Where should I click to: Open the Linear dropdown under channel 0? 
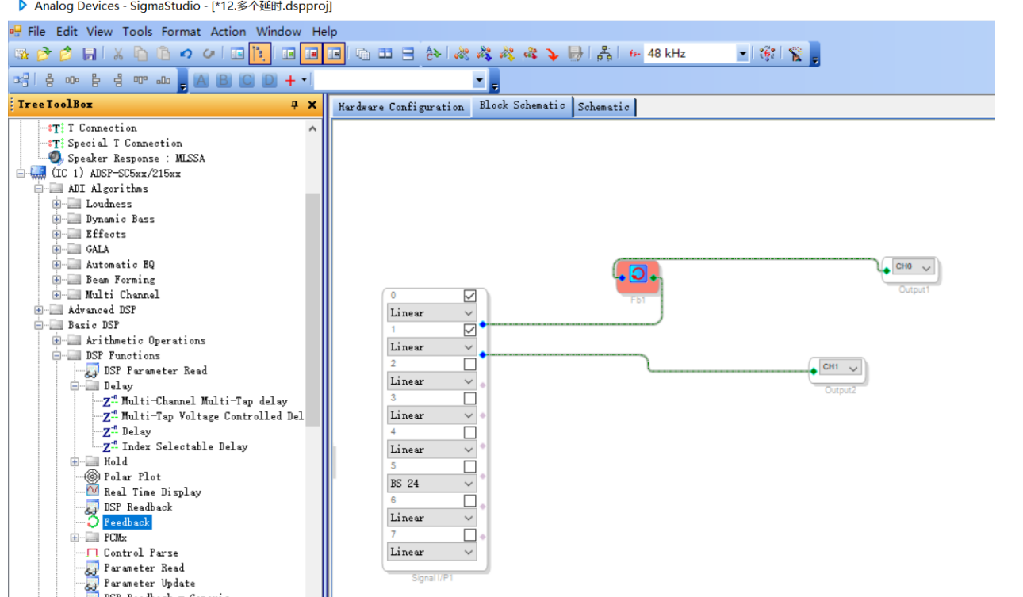pyautogui.click(x=431, y=312)
